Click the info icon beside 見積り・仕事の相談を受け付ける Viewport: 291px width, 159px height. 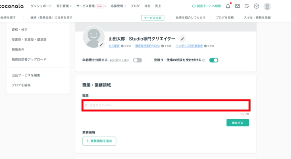pos(204,60)
